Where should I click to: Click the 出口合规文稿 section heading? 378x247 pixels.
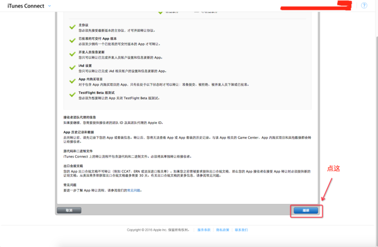(x=73, y=166)
